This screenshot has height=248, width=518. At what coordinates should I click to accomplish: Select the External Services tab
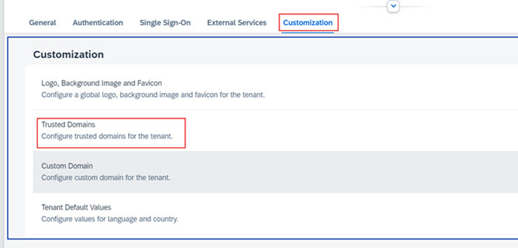pyautogui.click(x=236, y=23)
